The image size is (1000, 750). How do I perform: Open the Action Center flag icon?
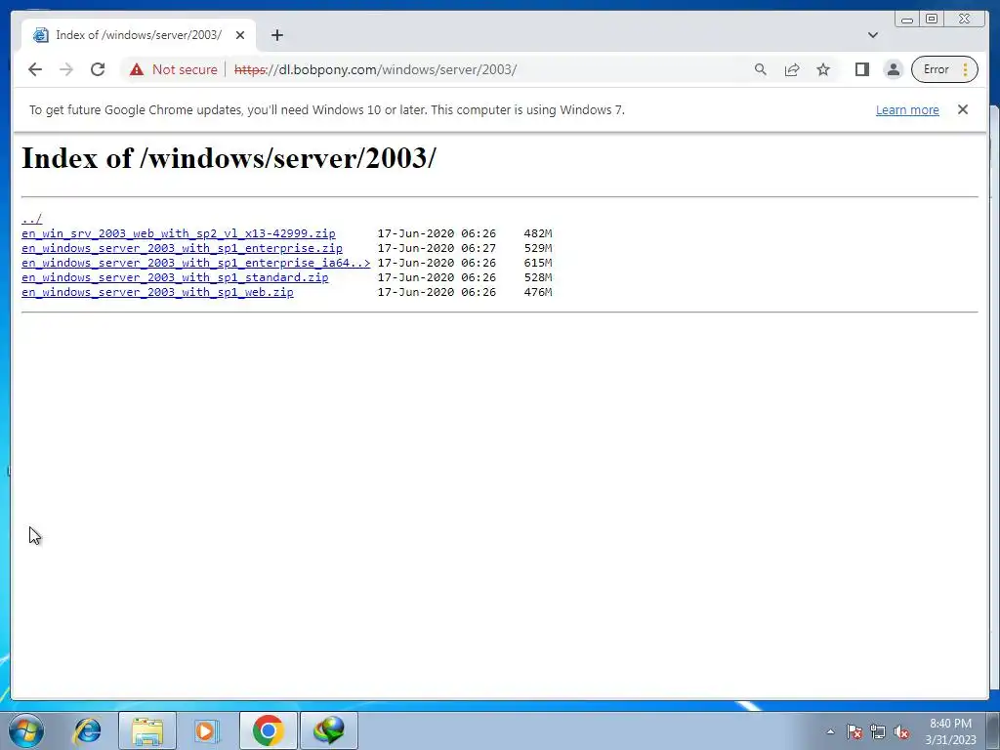click(854, 731)
